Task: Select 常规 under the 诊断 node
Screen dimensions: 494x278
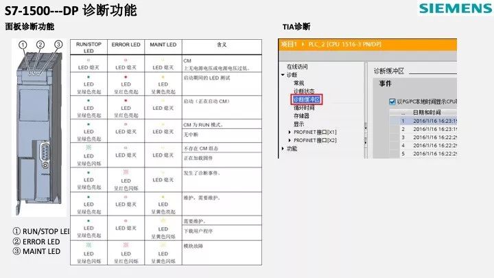Action: [298, 83]
